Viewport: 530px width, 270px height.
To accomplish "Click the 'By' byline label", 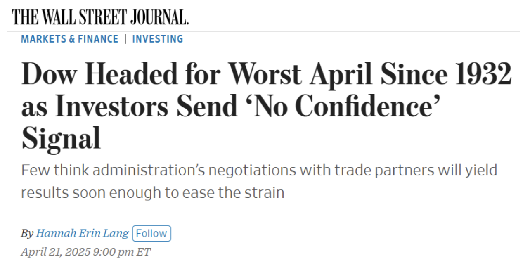I will pyautogui.click(x=27, y=234).
